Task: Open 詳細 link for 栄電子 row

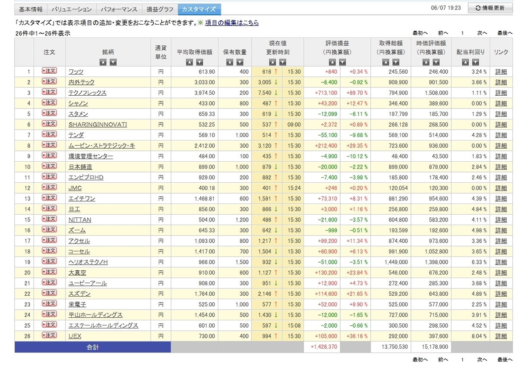Action: [x=501, y=304]
